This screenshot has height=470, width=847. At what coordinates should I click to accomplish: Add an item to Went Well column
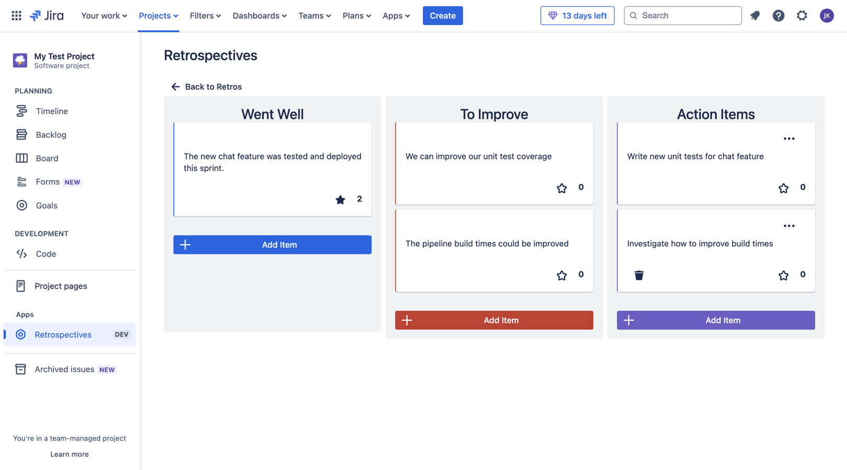(x=272, y=245)
